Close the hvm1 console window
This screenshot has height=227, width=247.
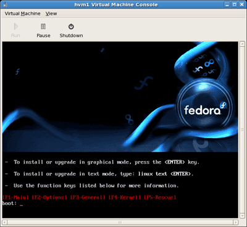[x=242, y=4]
